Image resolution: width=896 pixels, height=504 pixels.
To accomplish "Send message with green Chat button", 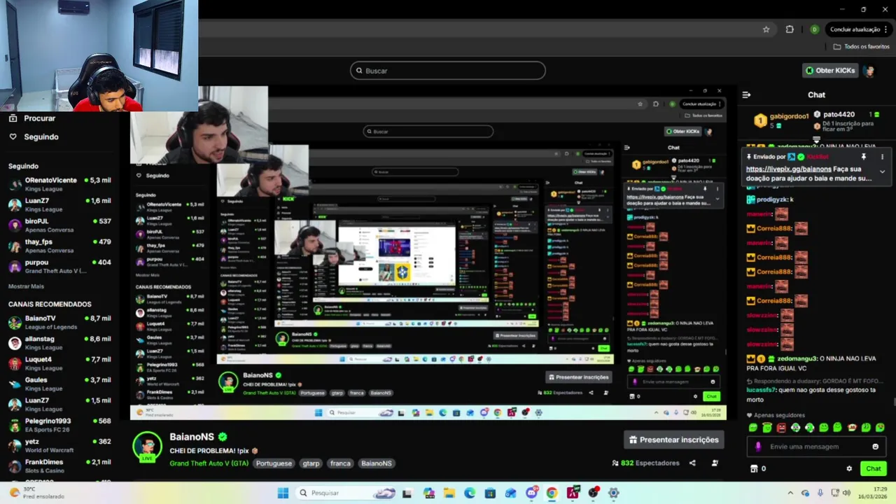I will click(873, 468).
